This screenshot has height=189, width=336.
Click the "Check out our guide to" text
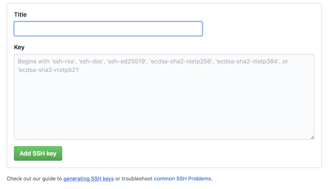34,179
